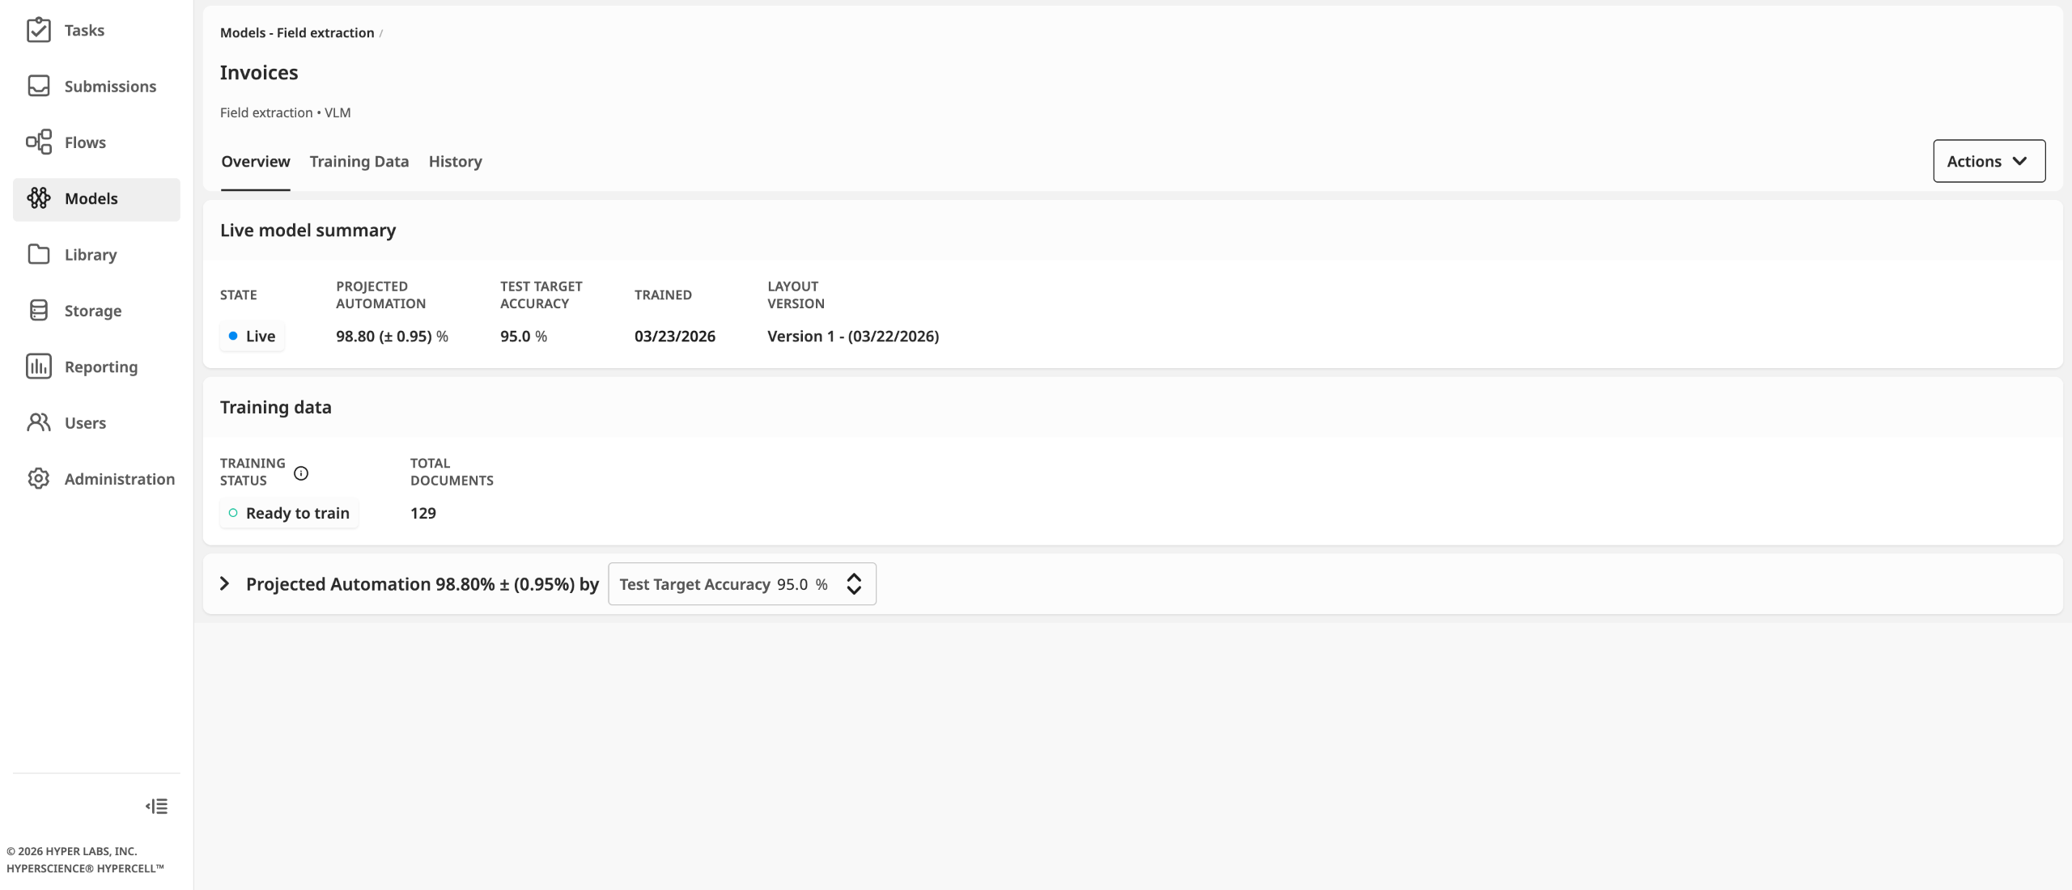Expand the Projected Automation section
Screen dimensions: 2072x890
(x=225, y=584)
